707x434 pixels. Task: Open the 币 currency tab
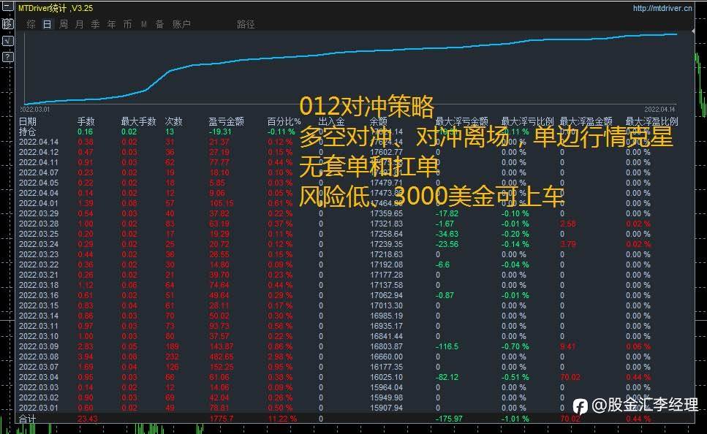click(128, 24)
